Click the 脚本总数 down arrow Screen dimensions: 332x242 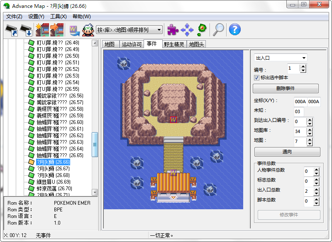(316, 203)
